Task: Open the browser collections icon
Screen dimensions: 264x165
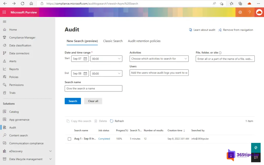Action: tap(240, 4)
